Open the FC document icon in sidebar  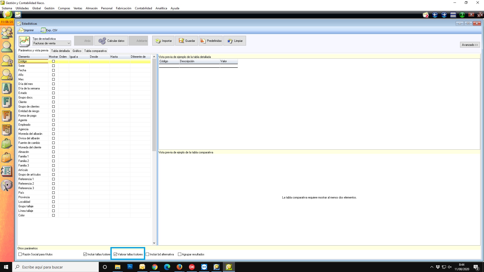pyautogui.click(x=7, y=130)
